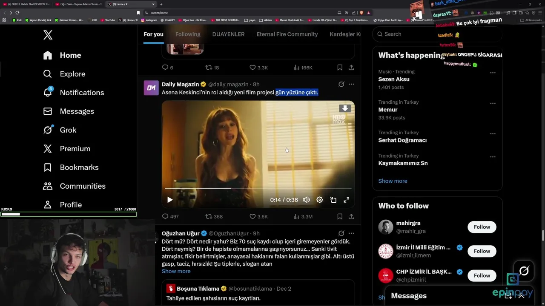Follow mahirgra
The width and height of the screenshot is (545, 306).
click(482, 227)
